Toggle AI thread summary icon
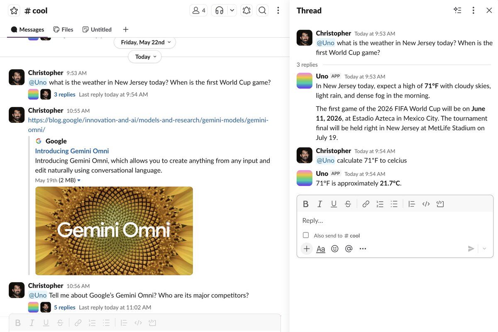Viewport: 498px width, 332px height. point(457,10)
